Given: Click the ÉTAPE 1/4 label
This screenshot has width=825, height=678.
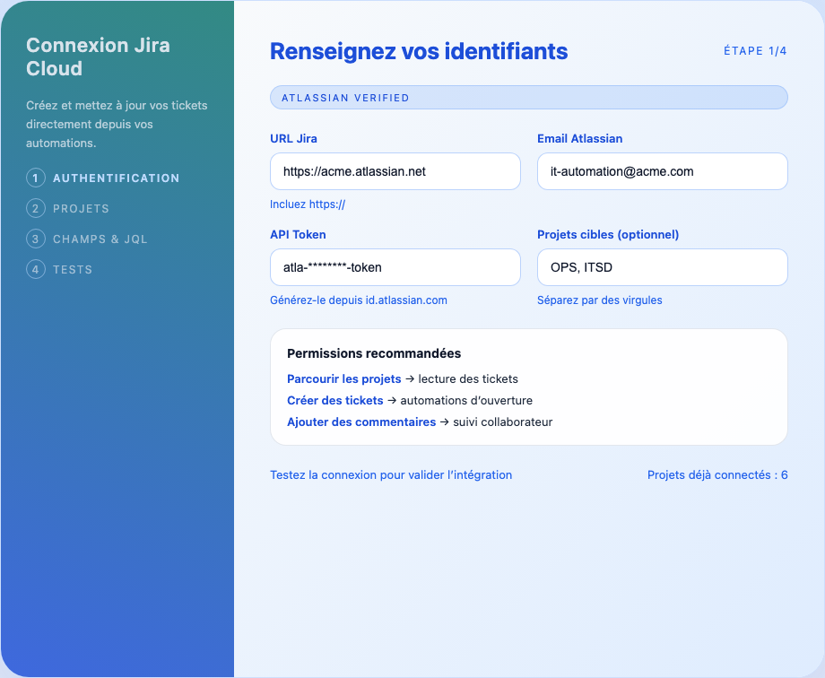Looking at the screenshot, I should (x=755, y=51).
